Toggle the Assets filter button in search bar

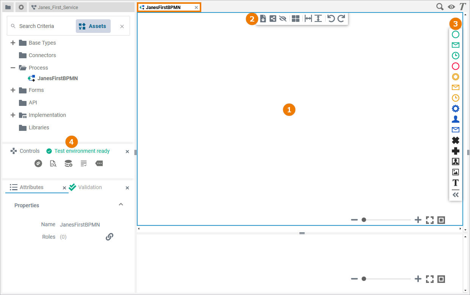[93, 26]
